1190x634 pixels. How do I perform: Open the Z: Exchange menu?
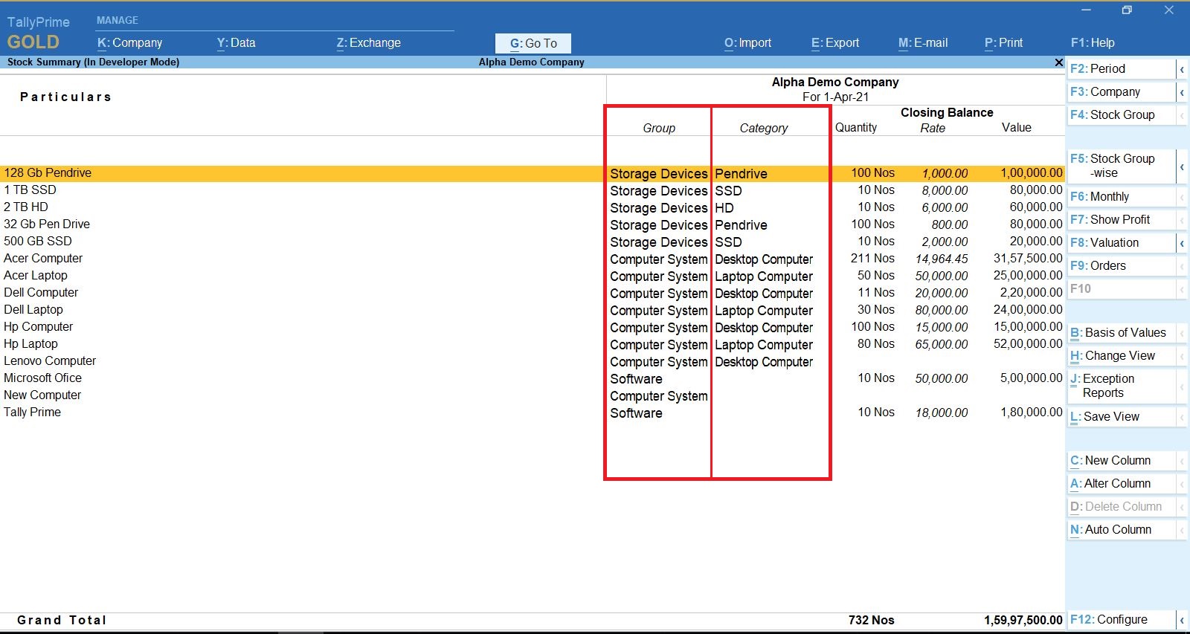tap(368, 43)
